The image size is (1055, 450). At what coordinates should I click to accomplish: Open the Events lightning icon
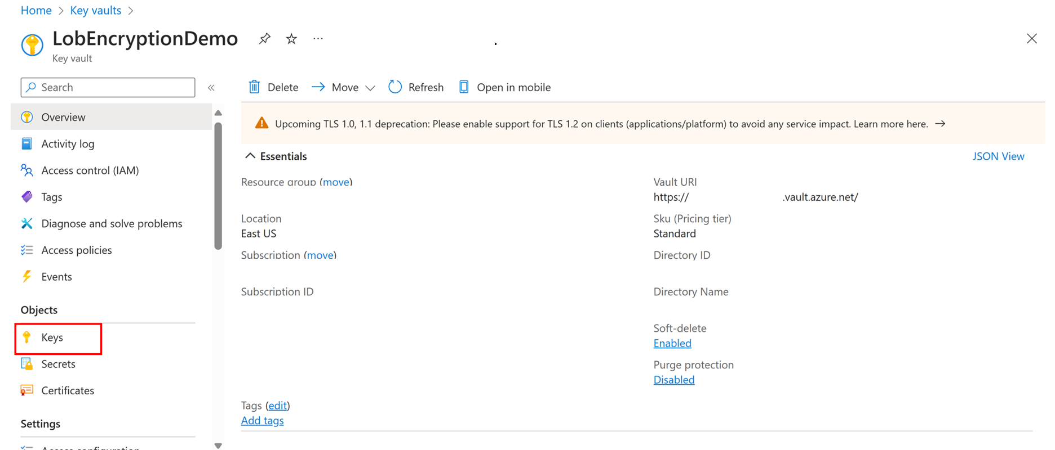[x=27, y=277]
